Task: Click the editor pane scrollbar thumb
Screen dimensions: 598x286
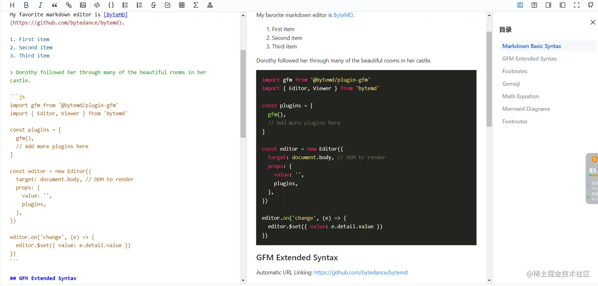Action: coord(243,94)
